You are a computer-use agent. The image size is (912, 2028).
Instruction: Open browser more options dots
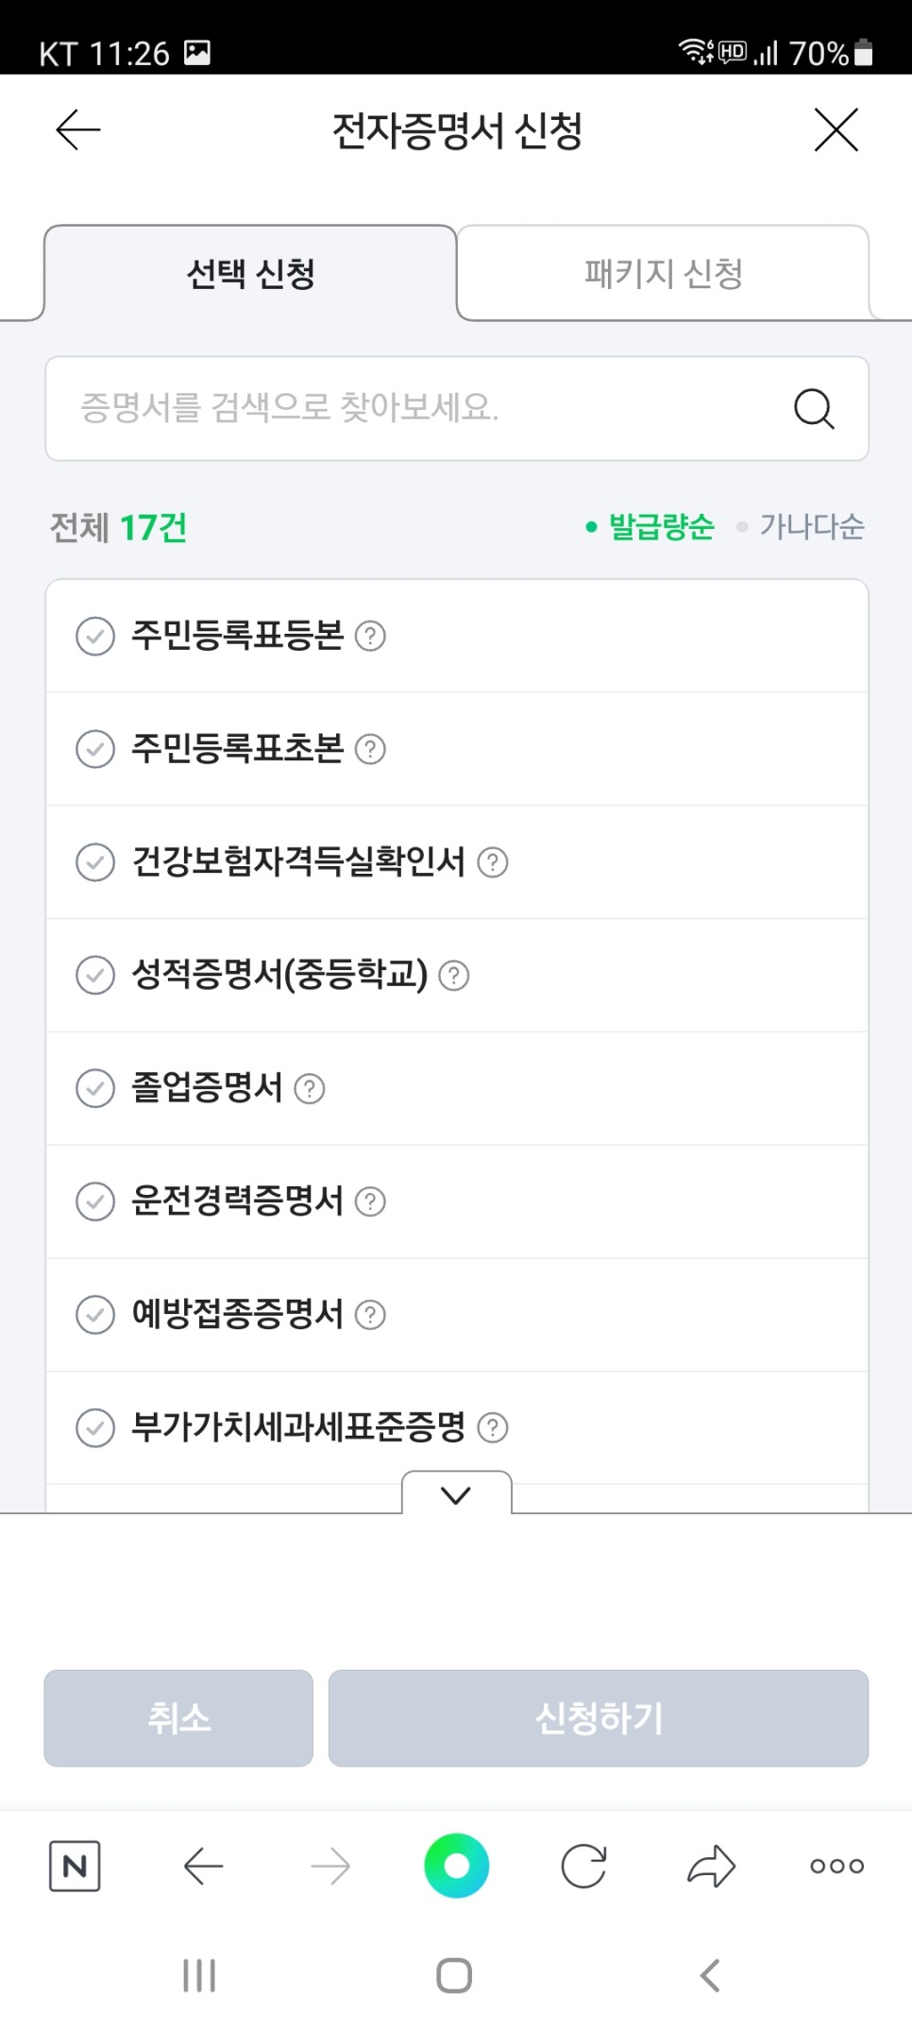pos(837,1866)
